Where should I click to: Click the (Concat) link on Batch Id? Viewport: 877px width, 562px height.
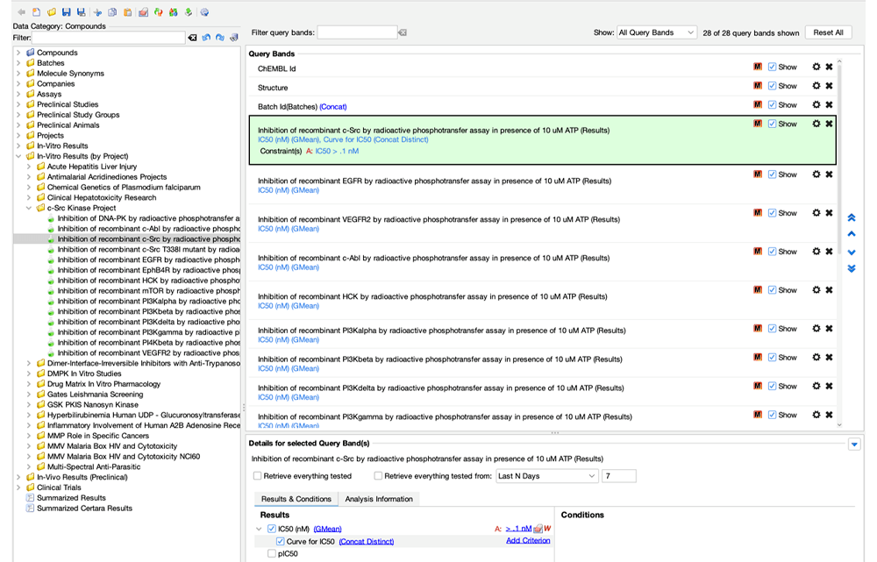point(332,106)
